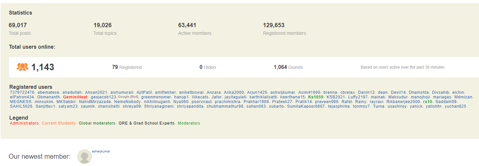Open the Ks1859 user profile

316,97
